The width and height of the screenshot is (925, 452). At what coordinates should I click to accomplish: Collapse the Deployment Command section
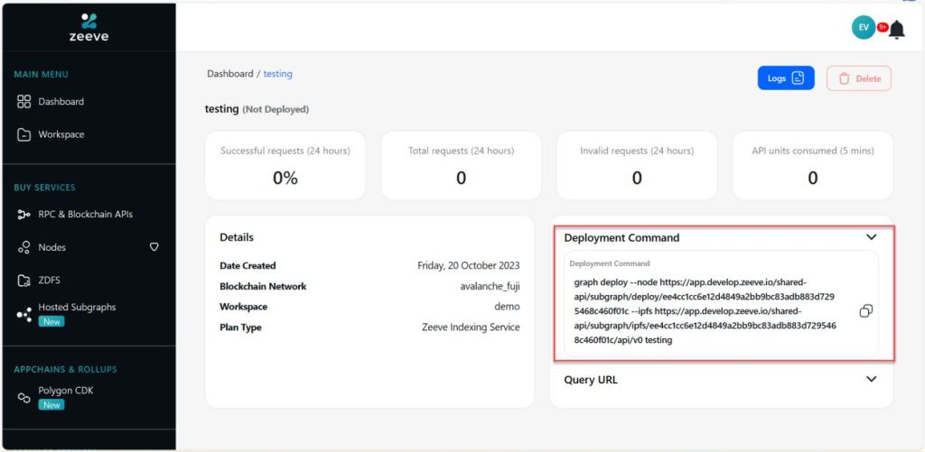click(x=872, y=237)
